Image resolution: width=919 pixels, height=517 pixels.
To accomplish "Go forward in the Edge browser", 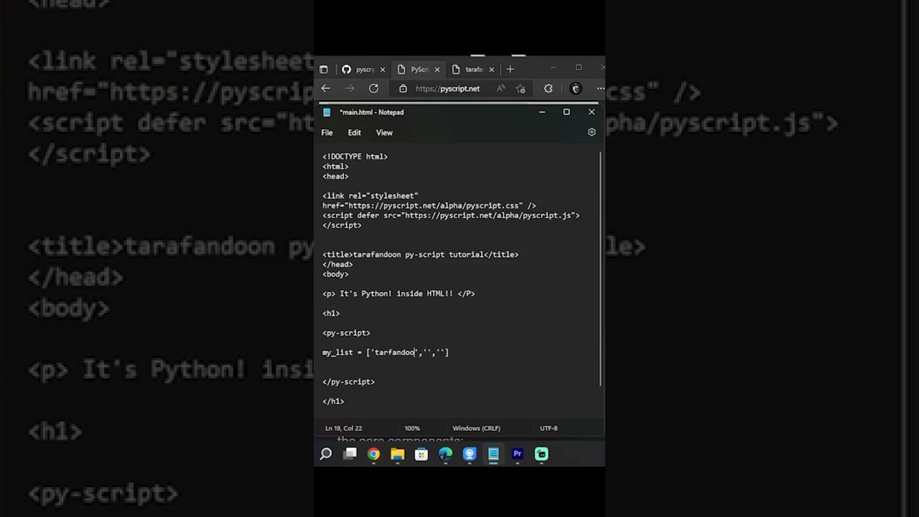I will pos(350,88).
